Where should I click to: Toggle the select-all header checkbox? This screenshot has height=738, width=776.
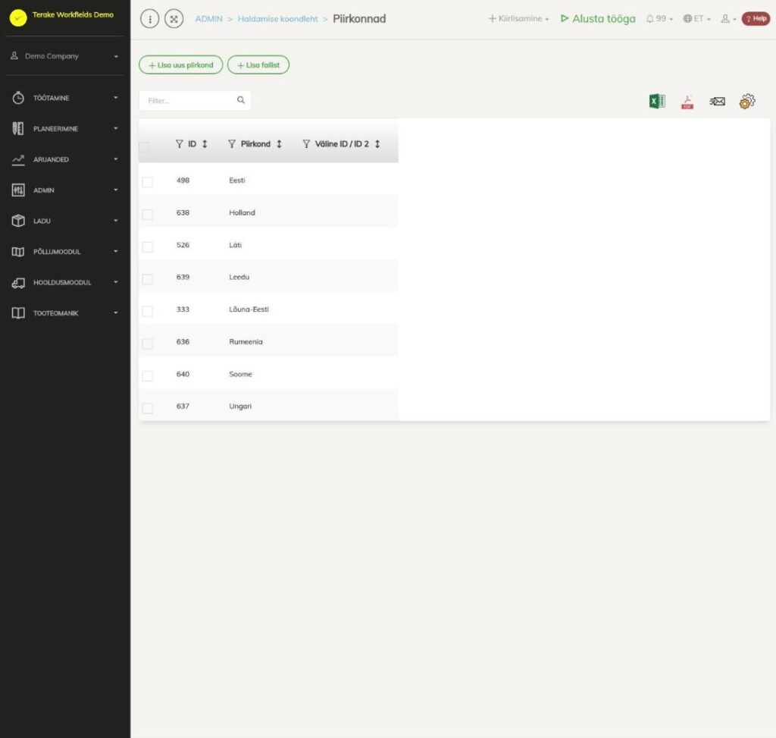pyautogui.click(x=144, y=147)
